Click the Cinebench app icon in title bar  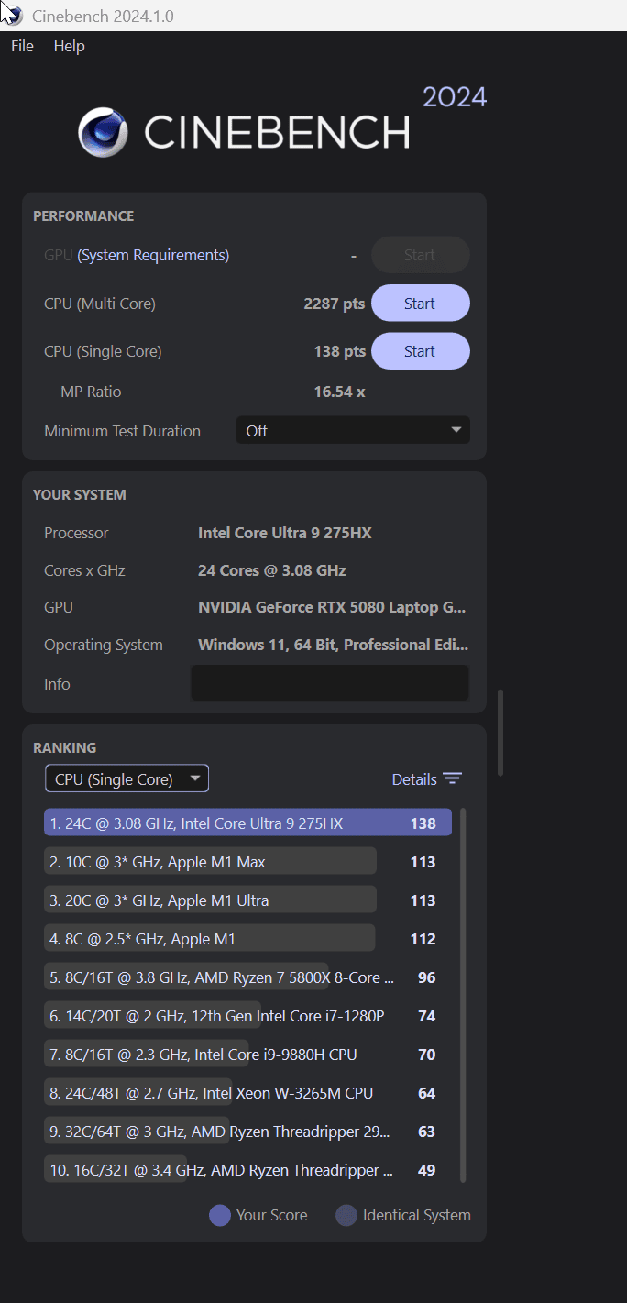[12, 16]
